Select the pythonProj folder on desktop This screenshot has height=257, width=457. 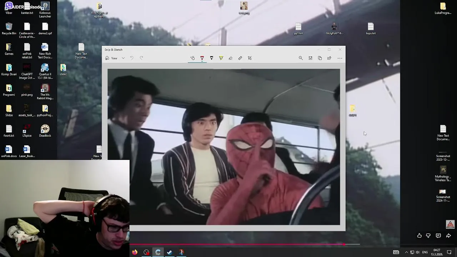pyautogui.click(x=45, y=111)
